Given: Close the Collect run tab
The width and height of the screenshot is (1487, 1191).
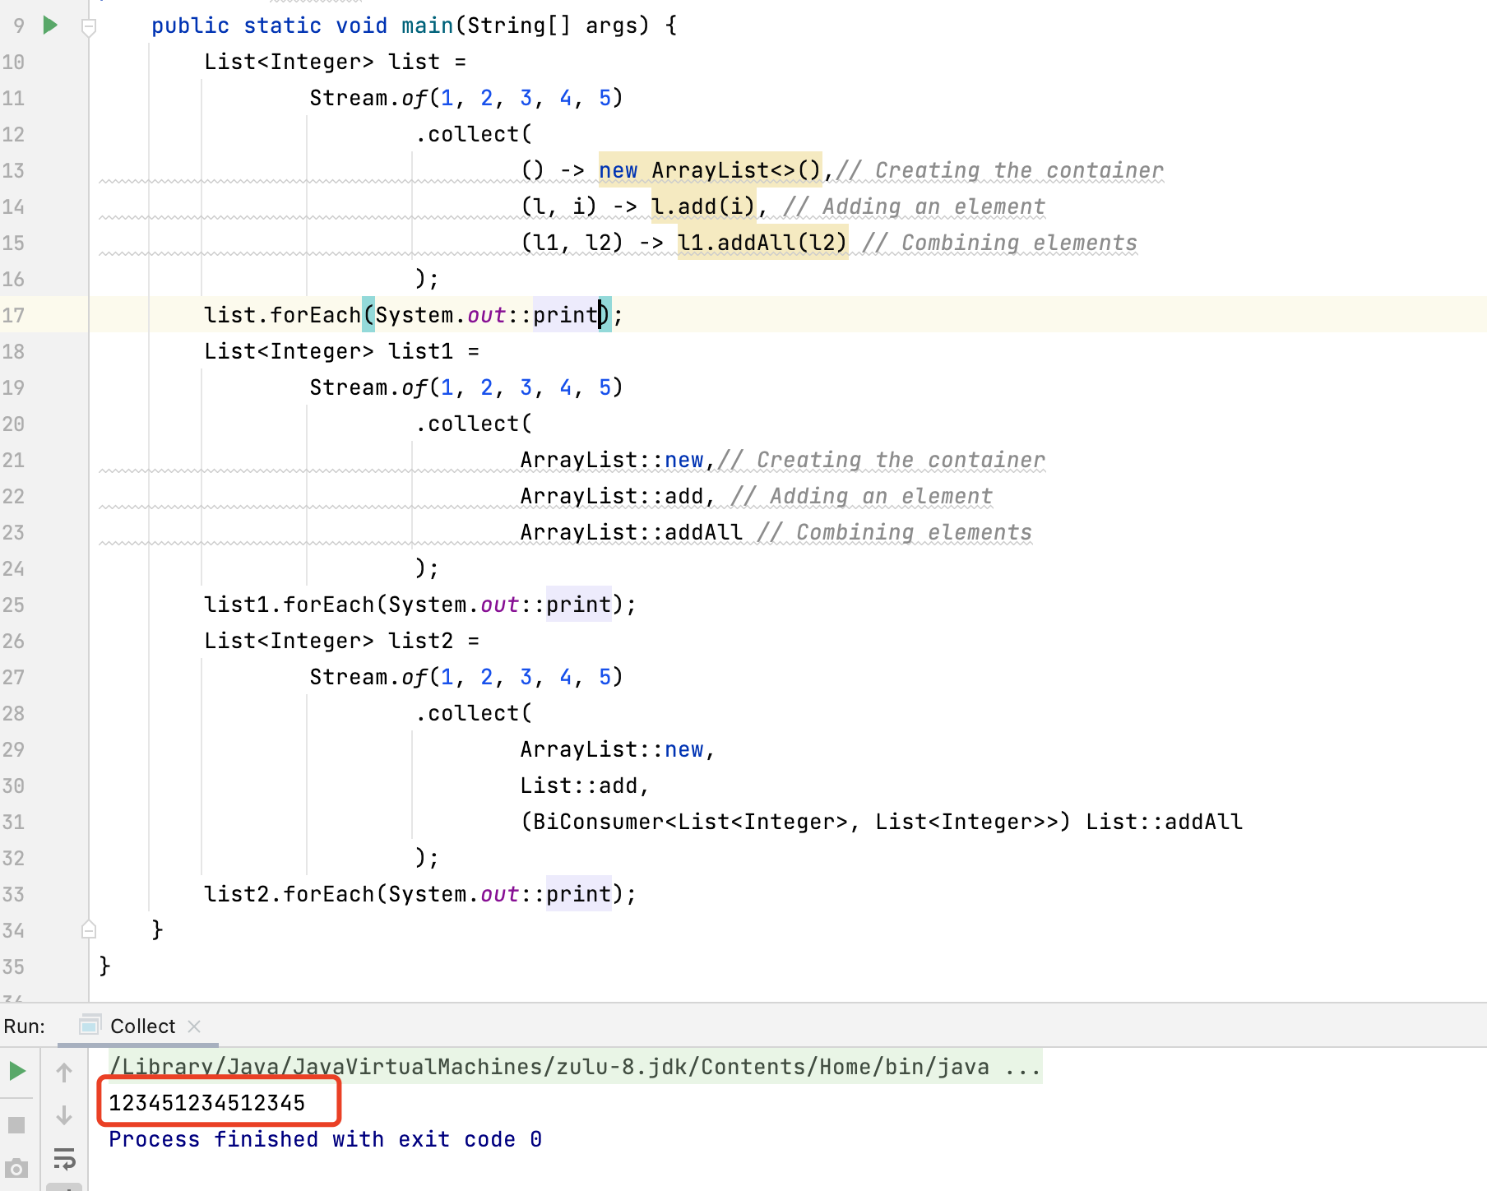Looking at the screenshot, I should click(x=194, y=1026).
